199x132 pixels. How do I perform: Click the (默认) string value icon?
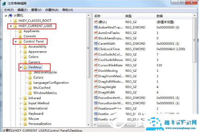click(x=96, y=22)
